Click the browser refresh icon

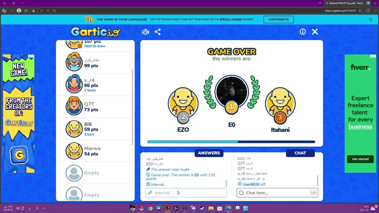pos(368,11)
